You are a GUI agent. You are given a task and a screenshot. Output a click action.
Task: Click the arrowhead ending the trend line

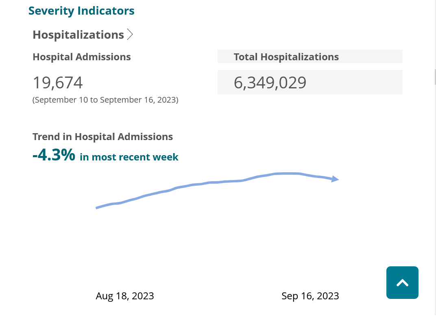335,179
